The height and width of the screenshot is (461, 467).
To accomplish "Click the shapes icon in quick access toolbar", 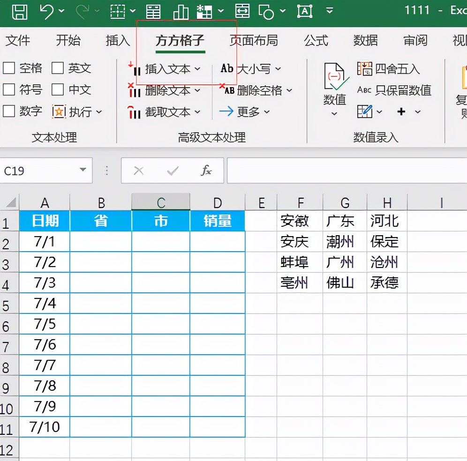I will (x=266, y=12).
